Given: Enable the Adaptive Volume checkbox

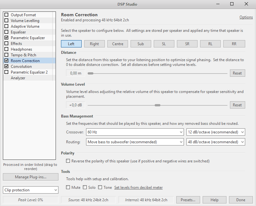Looking at the screenshot, I should tap(6, 26).
